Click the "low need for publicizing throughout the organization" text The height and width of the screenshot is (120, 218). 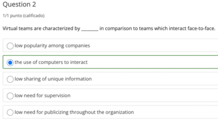74,112
